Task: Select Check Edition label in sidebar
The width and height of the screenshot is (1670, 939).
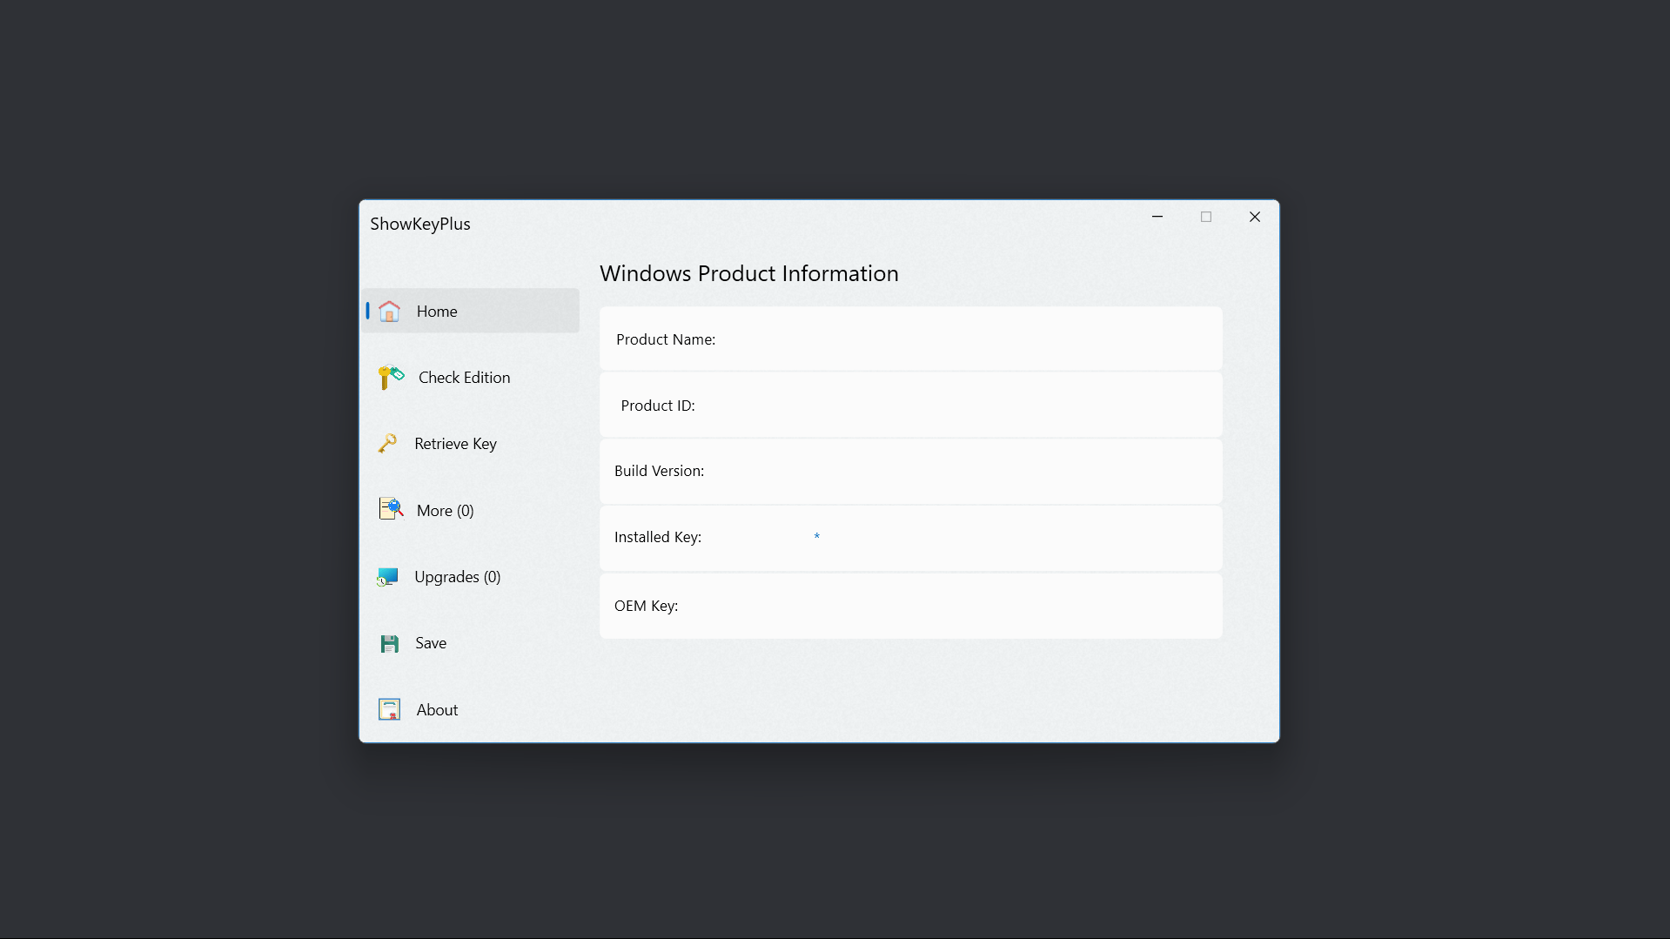Action: 465,378
